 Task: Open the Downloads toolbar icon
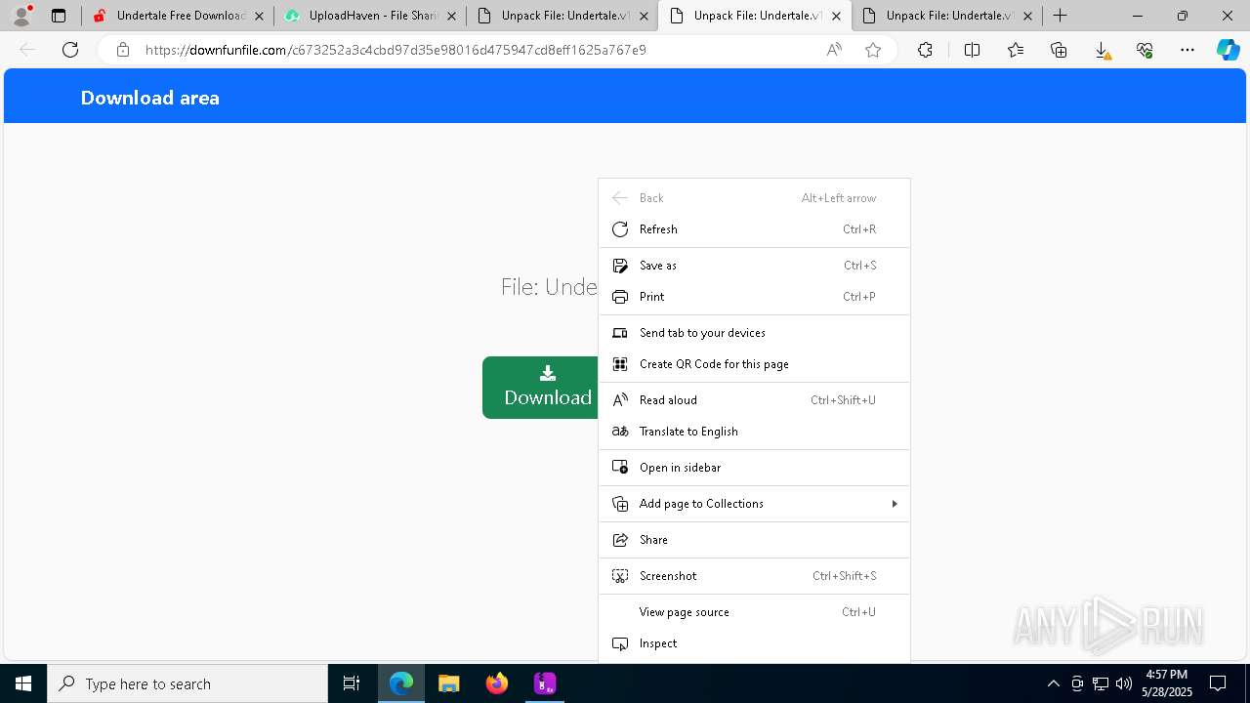(x=1102, y=50)
